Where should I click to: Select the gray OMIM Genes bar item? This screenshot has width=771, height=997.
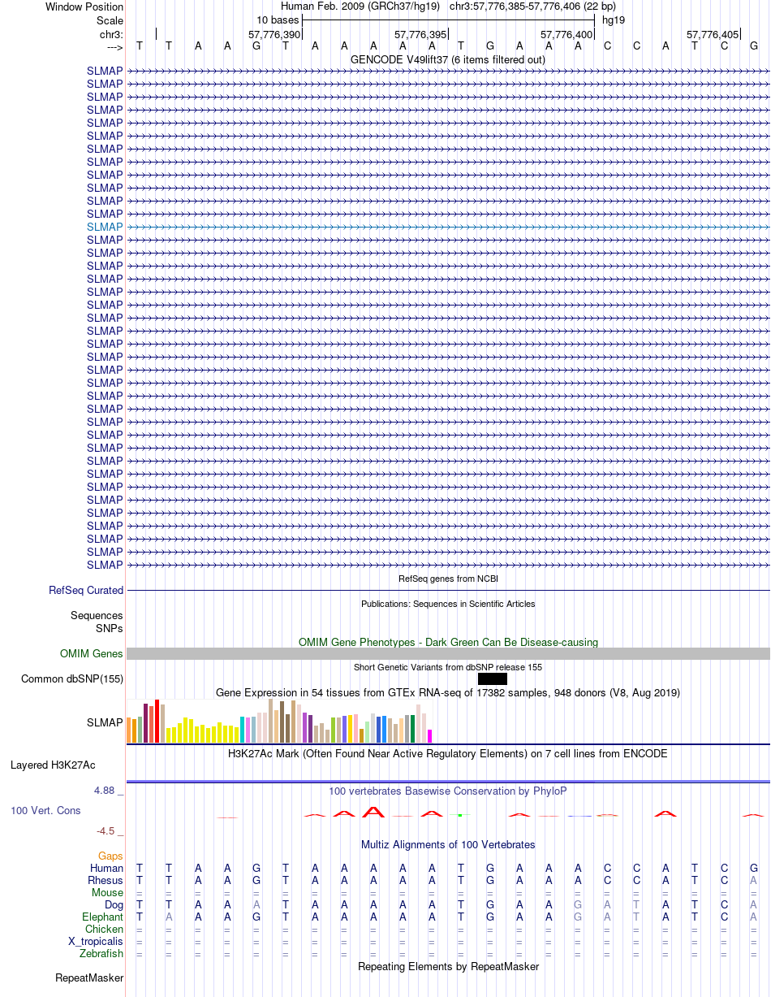click(448, 653)
